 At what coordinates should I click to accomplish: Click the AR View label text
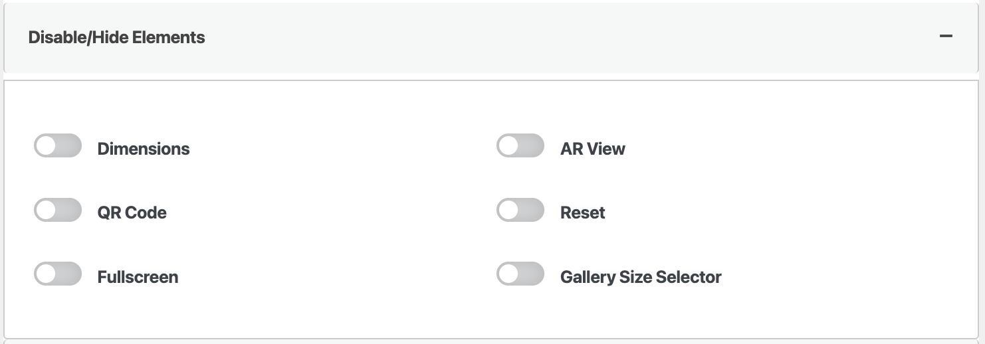pyautogui.click(x=592, y=149)
